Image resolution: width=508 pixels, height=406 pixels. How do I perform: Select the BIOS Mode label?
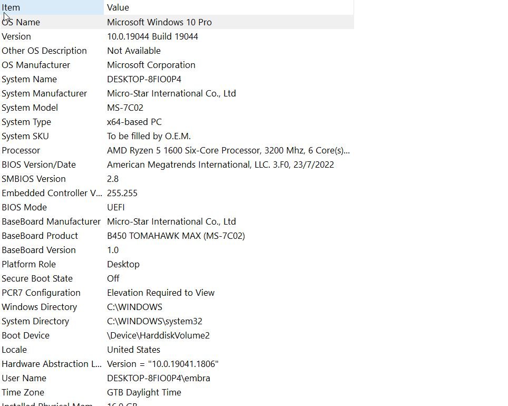24,208
